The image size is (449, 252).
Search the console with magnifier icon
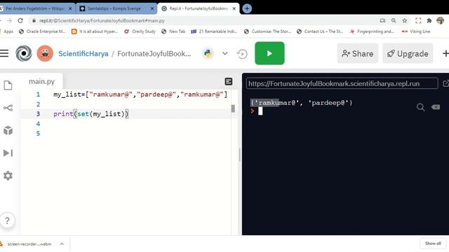point(421,107)
